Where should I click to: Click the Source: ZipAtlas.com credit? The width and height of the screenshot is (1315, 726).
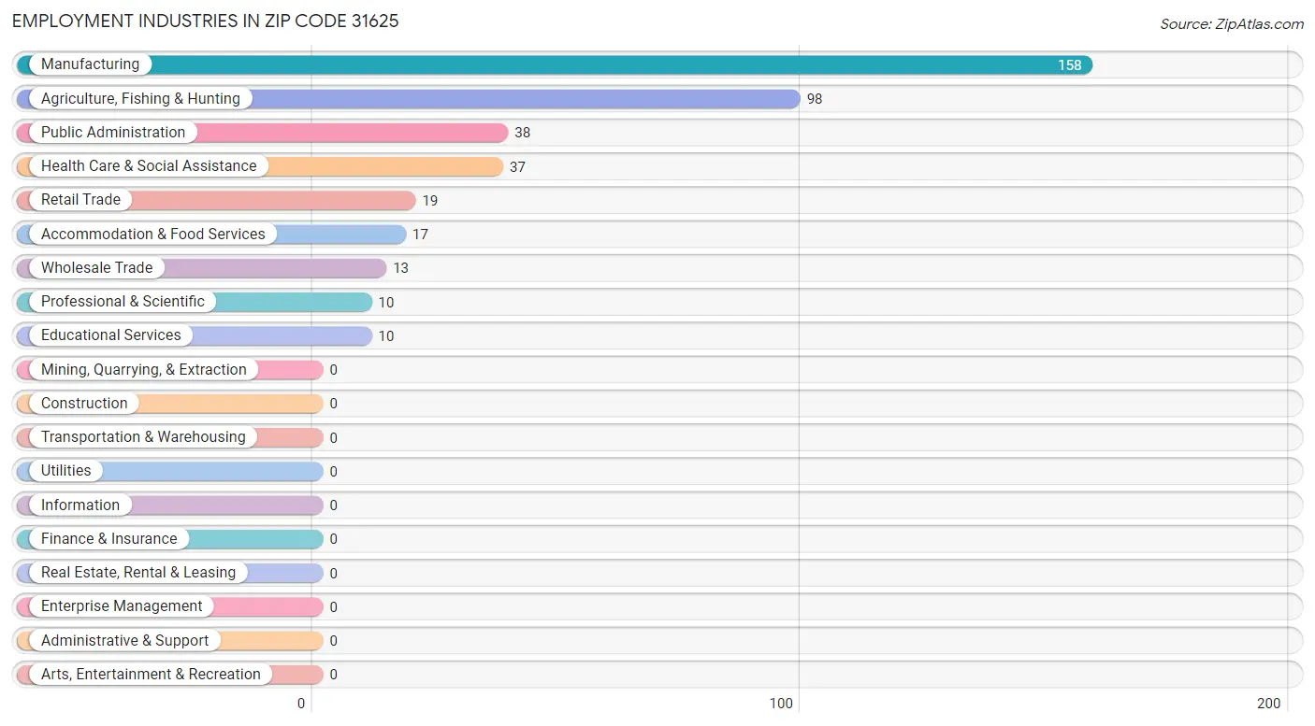(1232, 24)
